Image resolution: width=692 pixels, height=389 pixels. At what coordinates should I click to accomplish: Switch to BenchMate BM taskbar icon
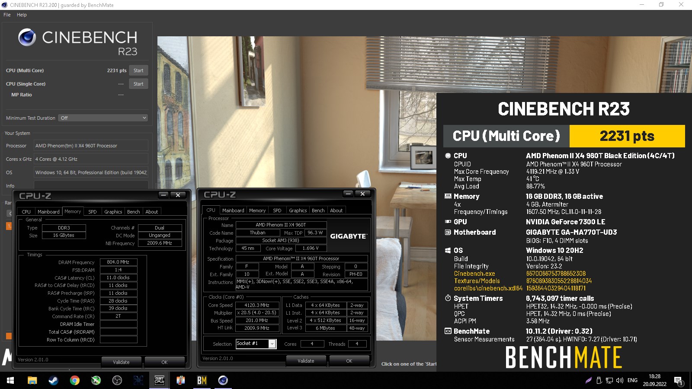pos(202,380)
